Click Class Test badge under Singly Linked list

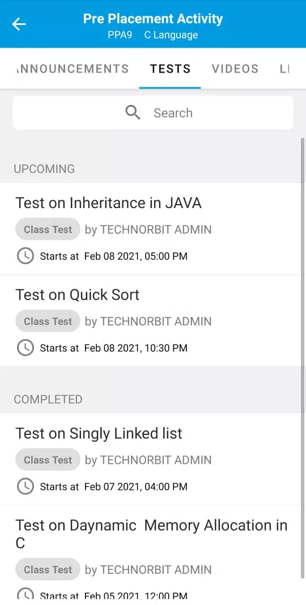click(48, 460)
